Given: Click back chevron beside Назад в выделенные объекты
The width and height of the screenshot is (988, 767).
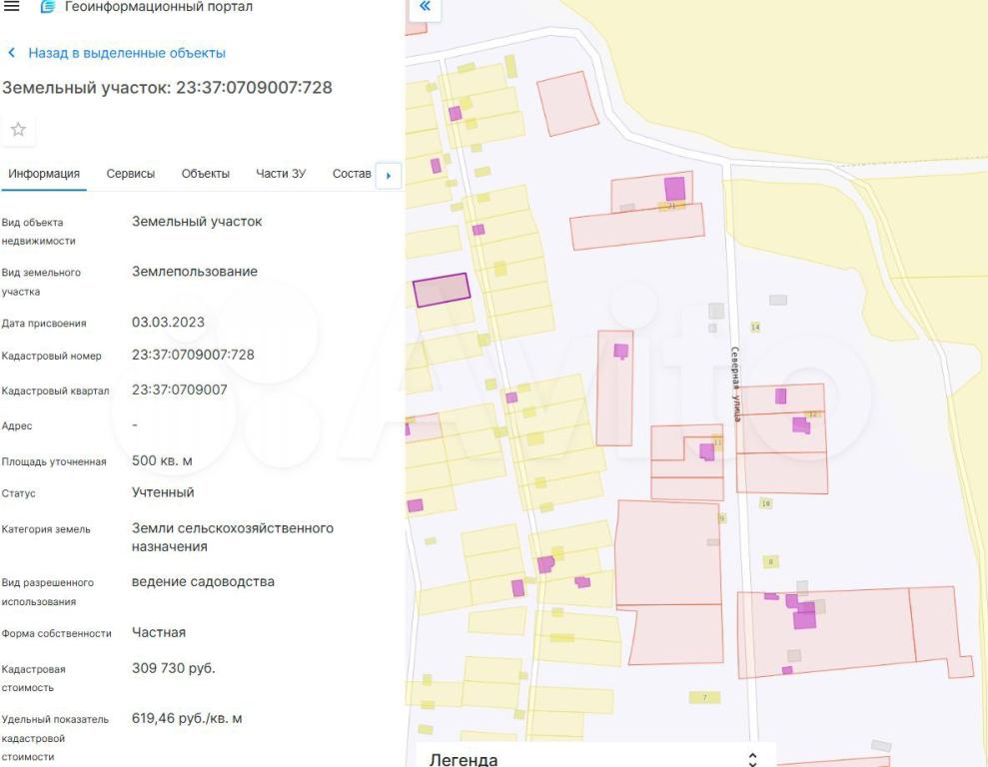Looking at the screenshot, I should pos(11,53).
